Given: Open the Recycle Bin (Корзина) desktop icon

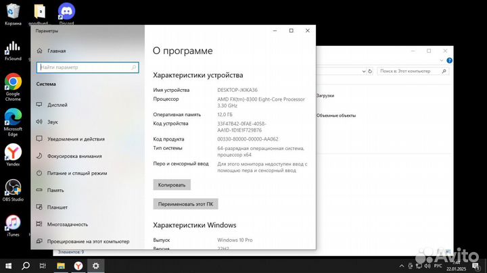Looking at the screenshot, I should 13,14.
